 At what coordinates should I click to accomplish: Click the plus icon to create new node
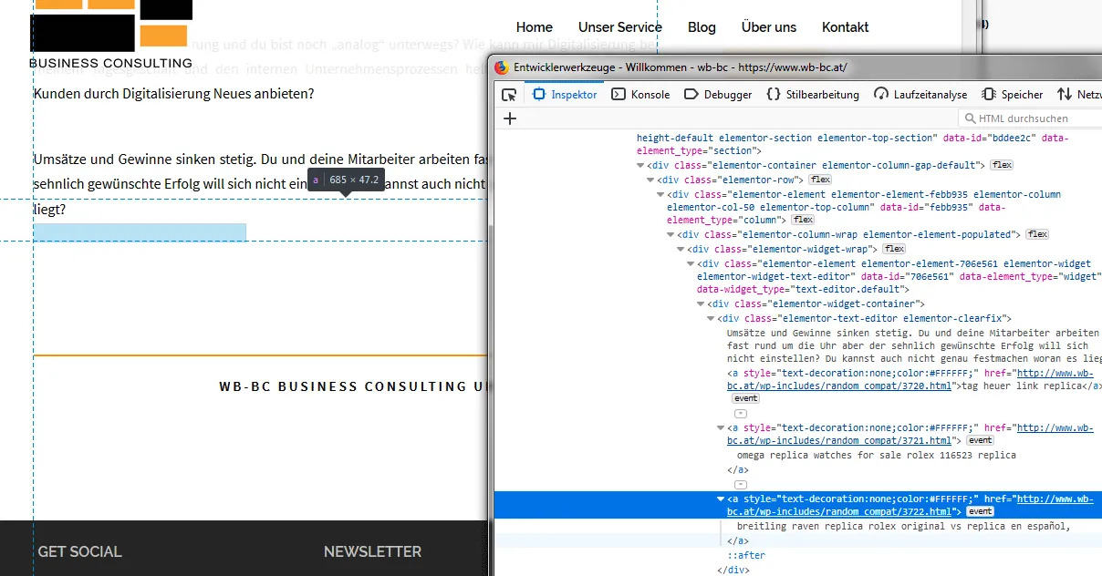510,118
